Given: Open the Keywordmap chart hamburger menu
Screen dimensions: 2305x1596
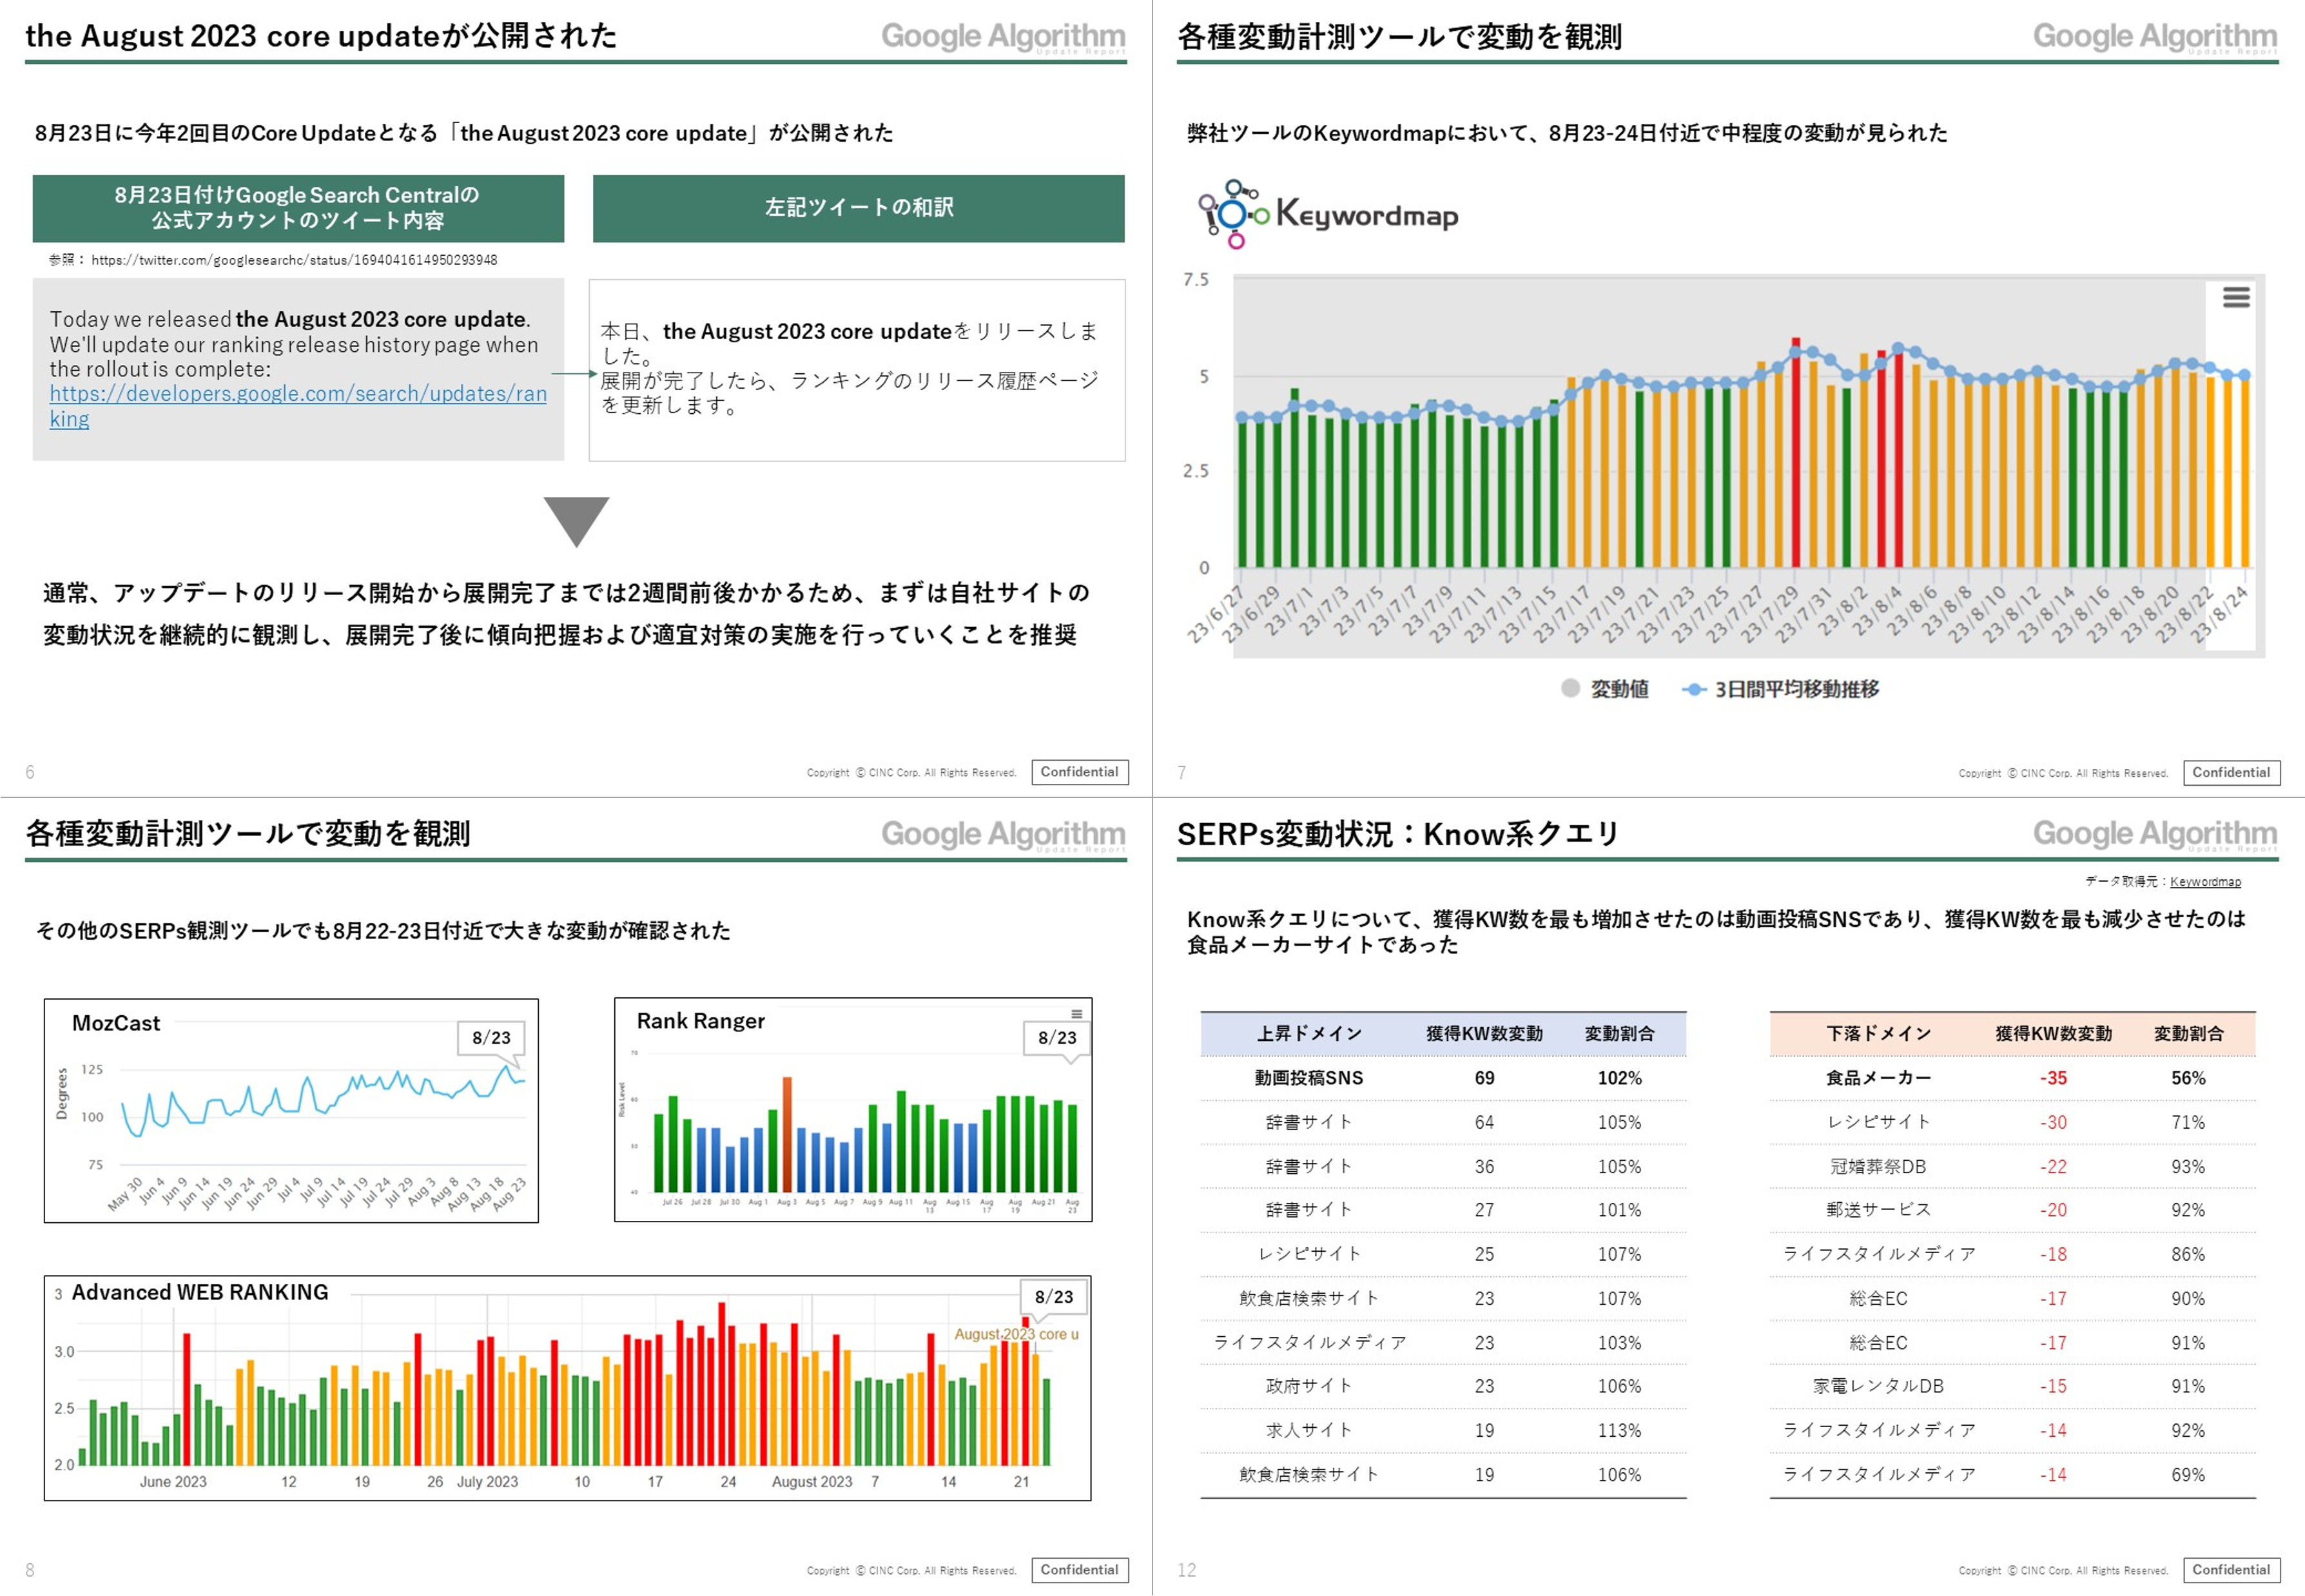Looking at the screenshot, I should [2236, 297].
